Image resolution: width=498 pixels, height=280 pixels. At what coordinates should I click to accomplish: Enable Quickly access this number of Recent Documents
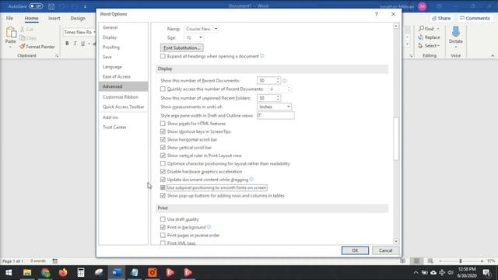point(163,89)
